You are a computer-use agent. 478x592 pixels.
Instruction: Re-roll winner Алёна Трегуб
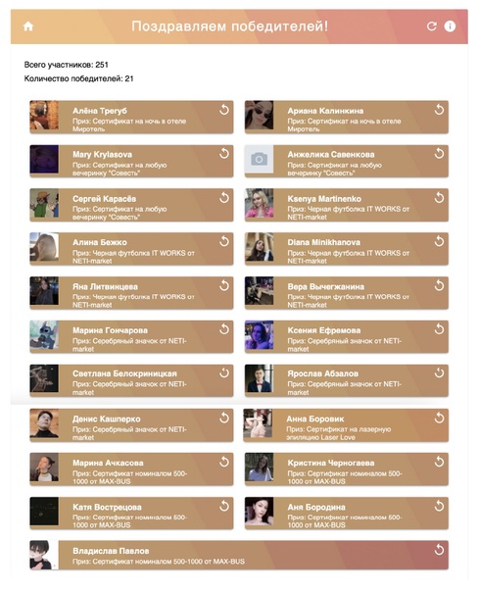224,110
